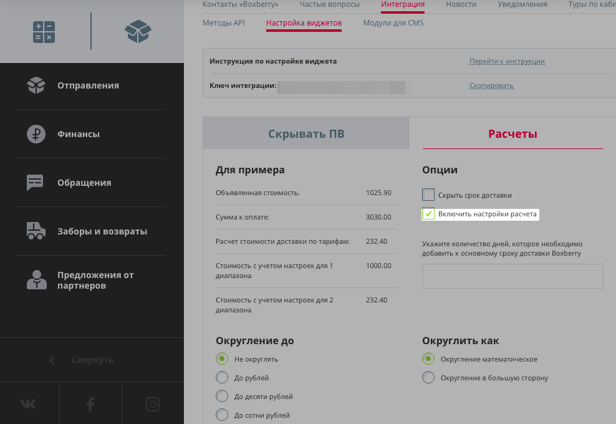
Task: Open the Facebook social link icon
Action: tap(90, 404)
